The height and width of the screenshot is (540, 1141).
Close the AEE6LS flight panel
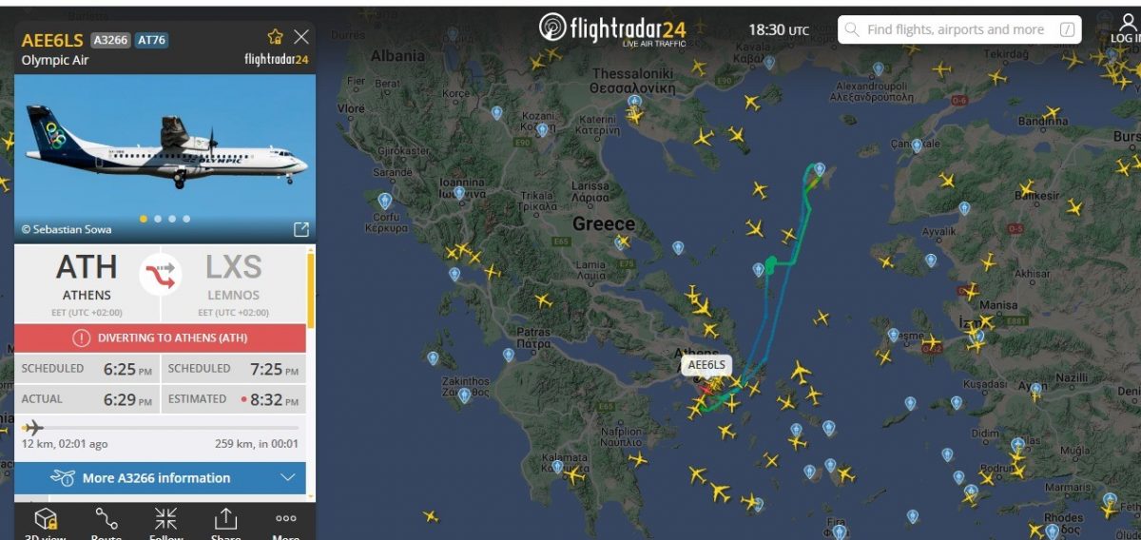tap(301, 37)
